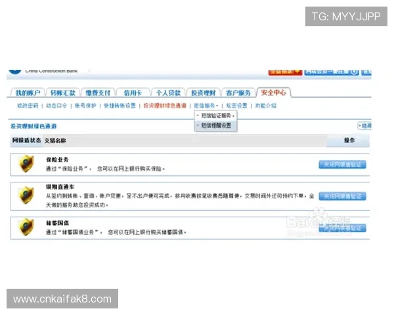The width and height of the screenshot is (394, 315).
Task: Select the 信用卡 tab
Action: point(133,93)
